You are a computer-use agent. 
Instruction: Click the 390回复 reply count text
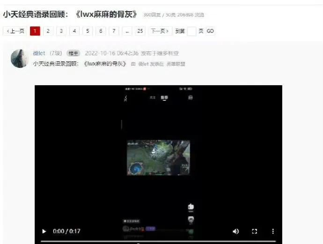tap(152, 15)
